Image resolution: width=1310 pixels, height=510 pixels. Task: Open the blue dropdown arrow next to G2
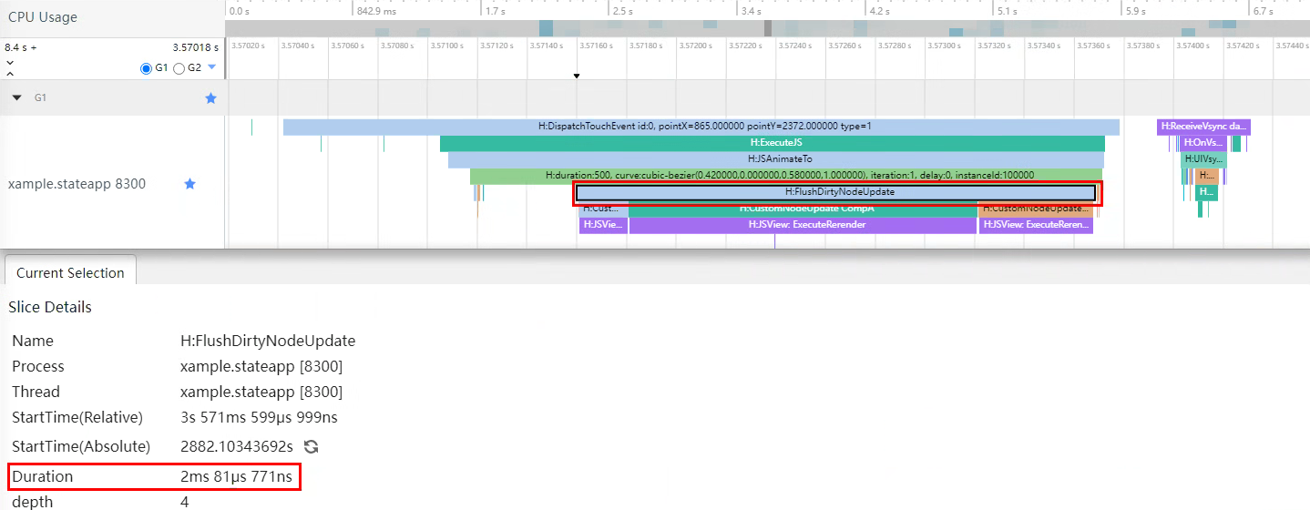point(212,67)
